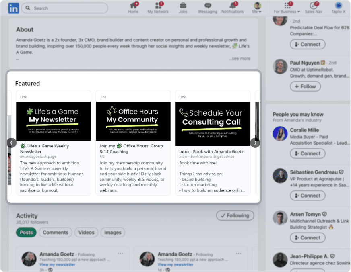
Task: Select the Images filter tab
Action: click(113, 233)
